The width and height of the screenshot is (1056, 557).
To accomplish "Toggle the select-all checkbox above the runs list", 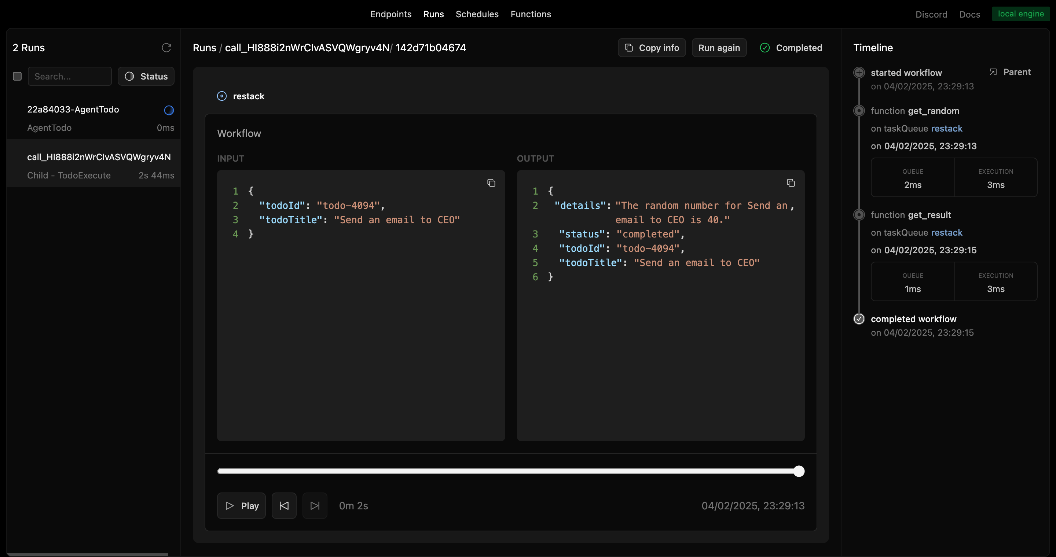I will point(17,76).
